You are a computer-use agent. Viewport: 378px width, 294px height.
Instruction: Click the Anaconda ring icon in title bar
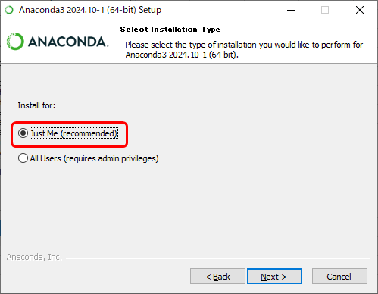9,10
